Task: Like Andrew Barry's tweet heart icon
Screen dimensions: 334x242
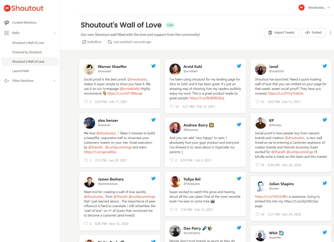Action: tap(172, 160)
